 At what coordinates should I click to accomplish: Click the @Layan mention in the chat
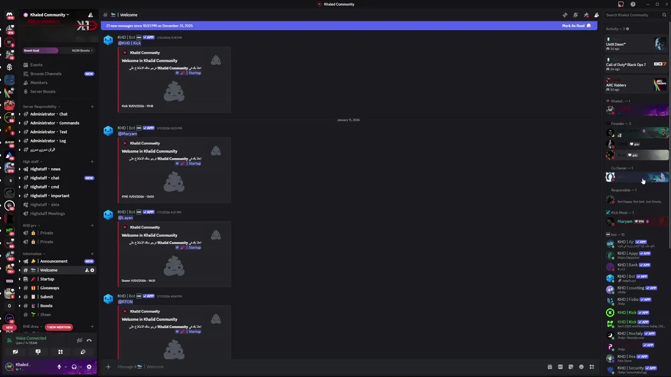pos(125,218)
